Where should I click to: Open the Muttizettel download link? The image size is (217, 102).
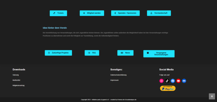[16, 80]
